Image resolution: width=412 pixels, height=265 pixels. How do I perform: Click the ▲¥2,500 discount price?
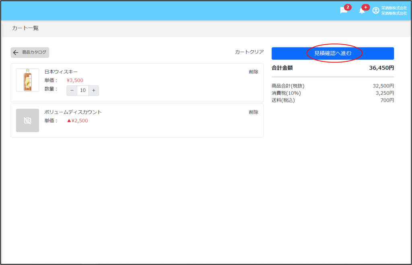tap(77, 121)
